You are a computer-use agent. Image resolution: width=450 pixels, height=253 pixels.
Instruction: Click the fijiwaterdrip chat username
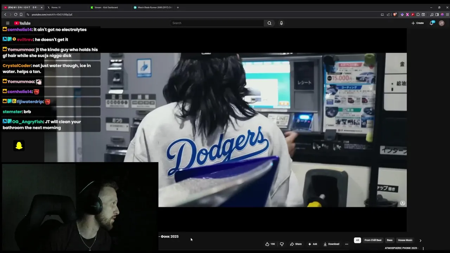pos(30,102)
